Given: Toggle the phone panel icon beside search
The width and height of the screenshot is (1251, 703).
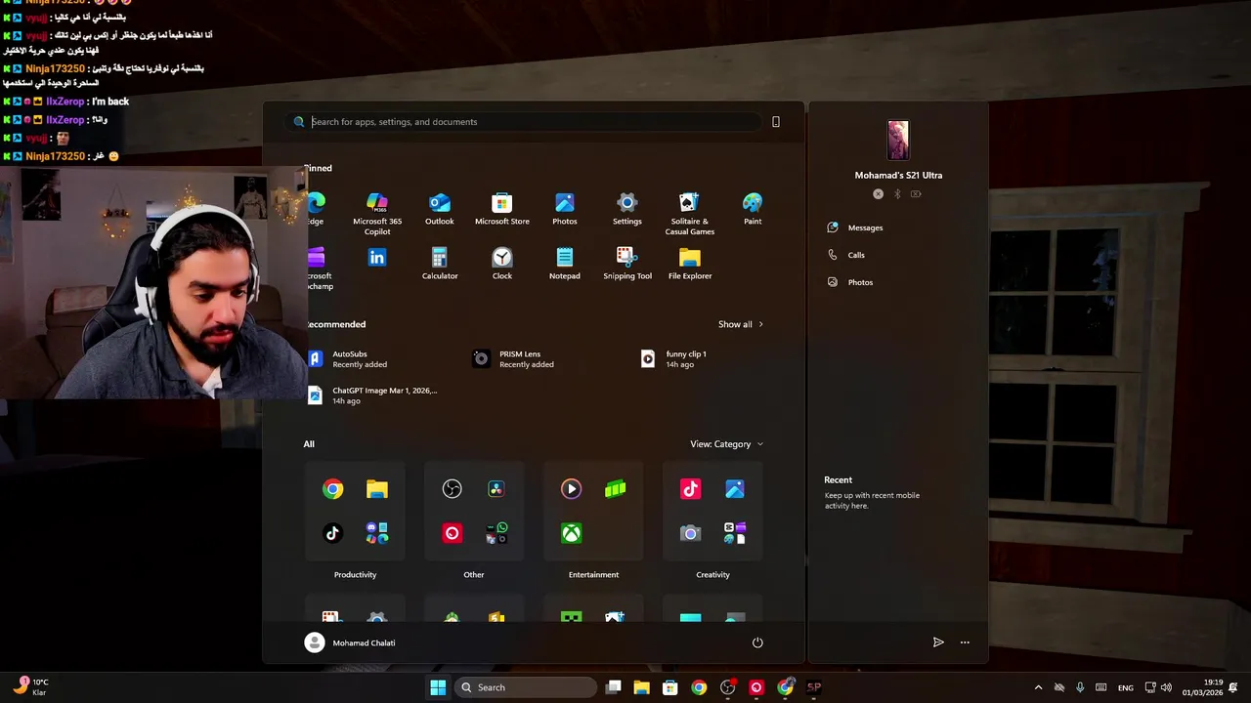Looking at the screenshot, I should point(776,122).
